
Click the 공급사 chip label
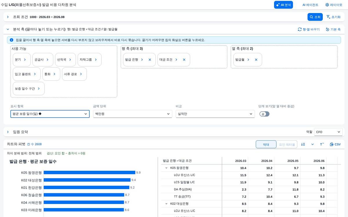(x=39, y=60)
